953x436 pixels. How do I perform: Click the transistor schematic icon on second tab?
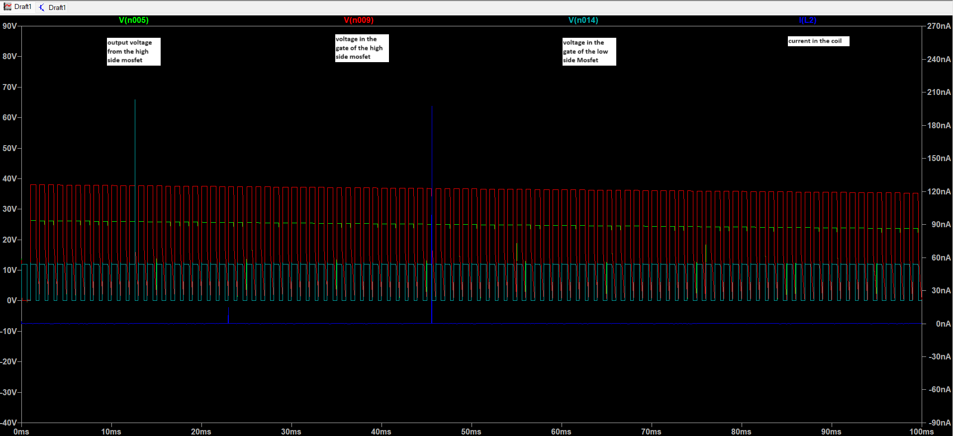coord(42,7)
